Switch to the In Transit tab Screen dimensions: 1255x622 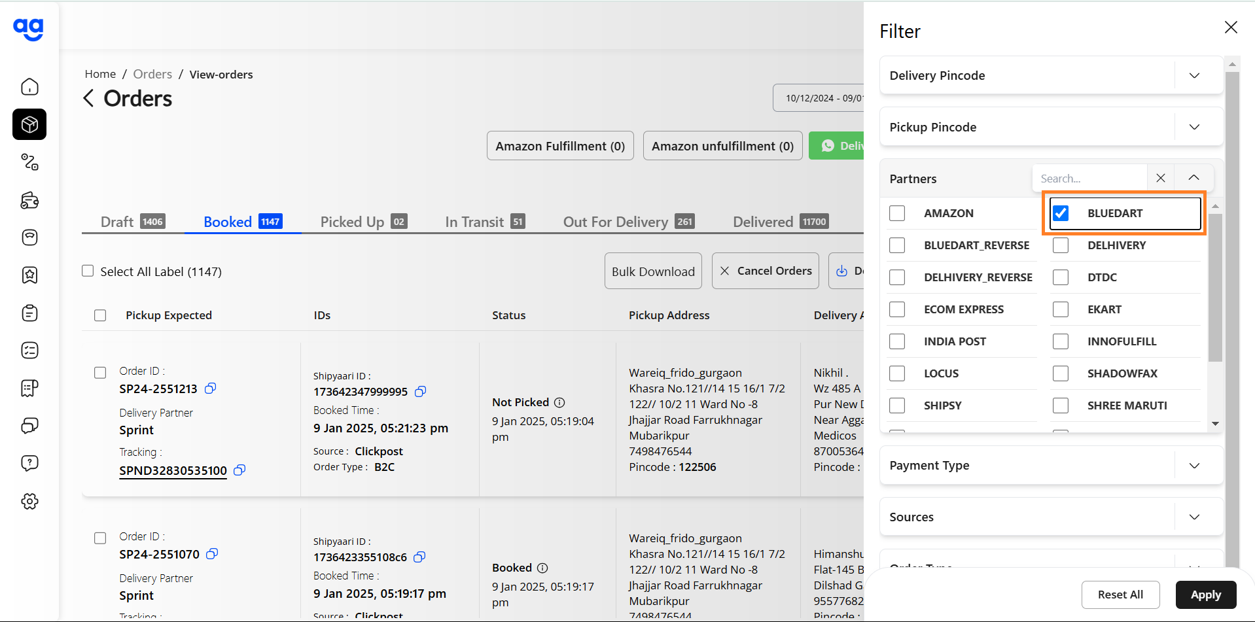coord(485,222)
